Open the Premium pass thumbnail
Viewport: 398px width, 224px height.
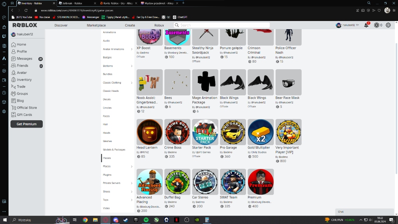pyautogui.click(x=261, y=182)
